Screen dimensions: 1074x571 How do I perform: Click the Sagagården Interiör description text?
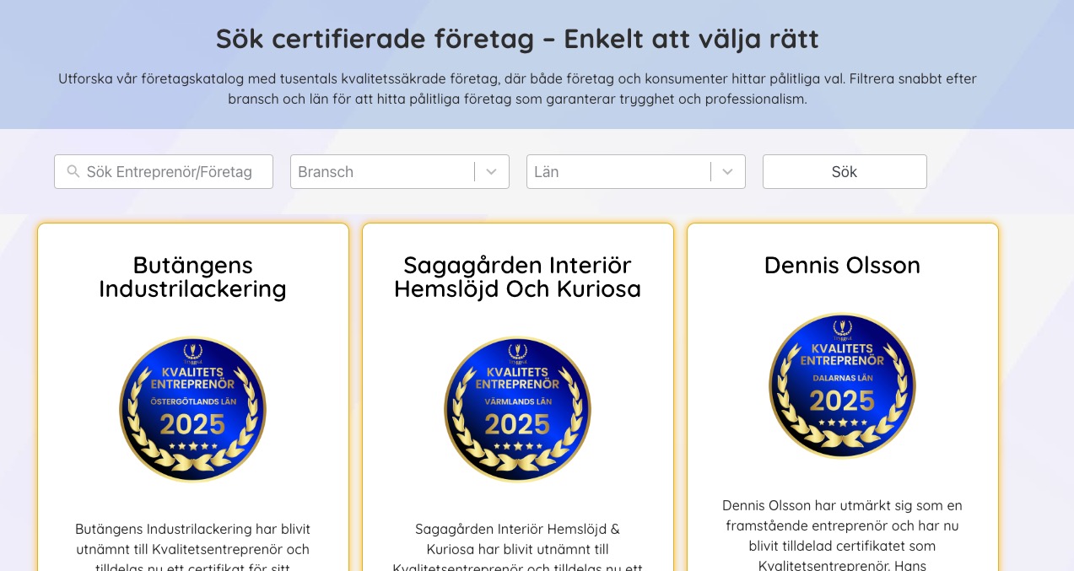(517, 548)
